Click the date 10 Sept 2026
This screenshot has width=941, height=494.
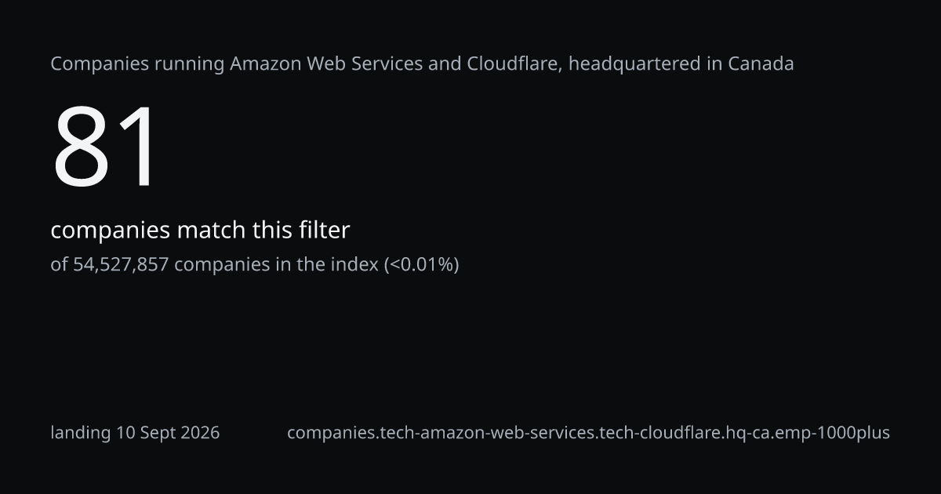[168, 433]
